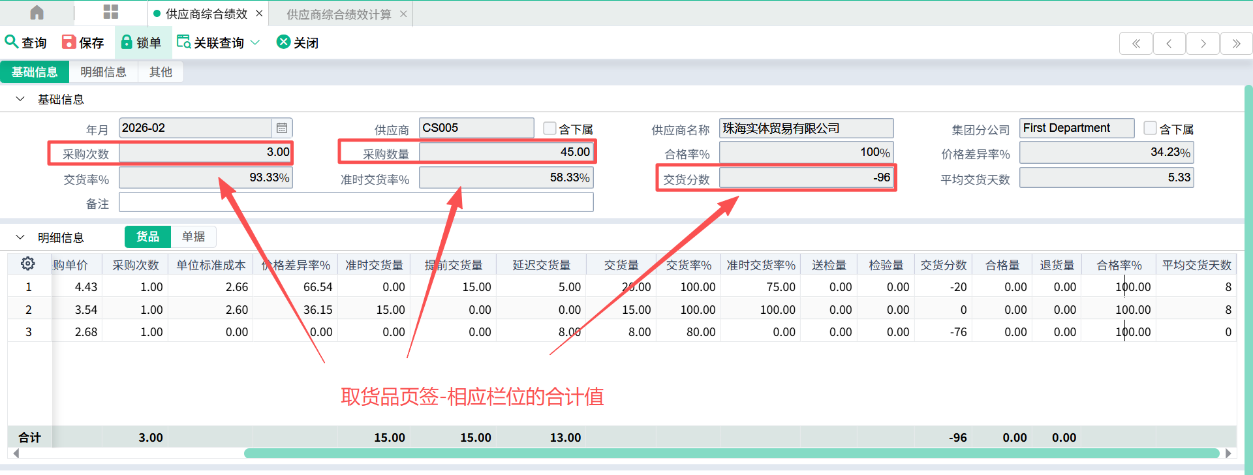Toggle 含下属 checkbox next to 集团分公司
This screenshot has width=1253, height=475.
click(x=1150, y=129)
